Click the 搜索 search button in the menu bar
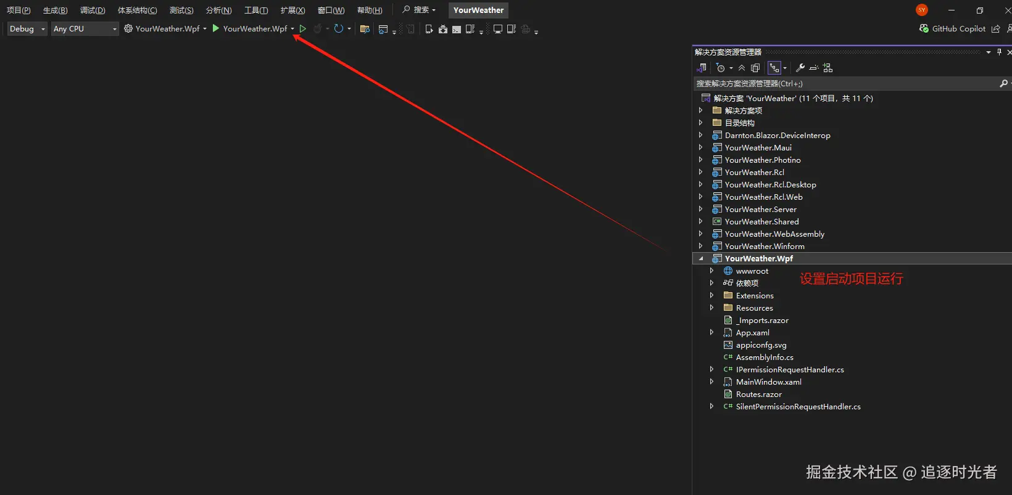The image size is (1012, 495). click(x=419, y=10)
